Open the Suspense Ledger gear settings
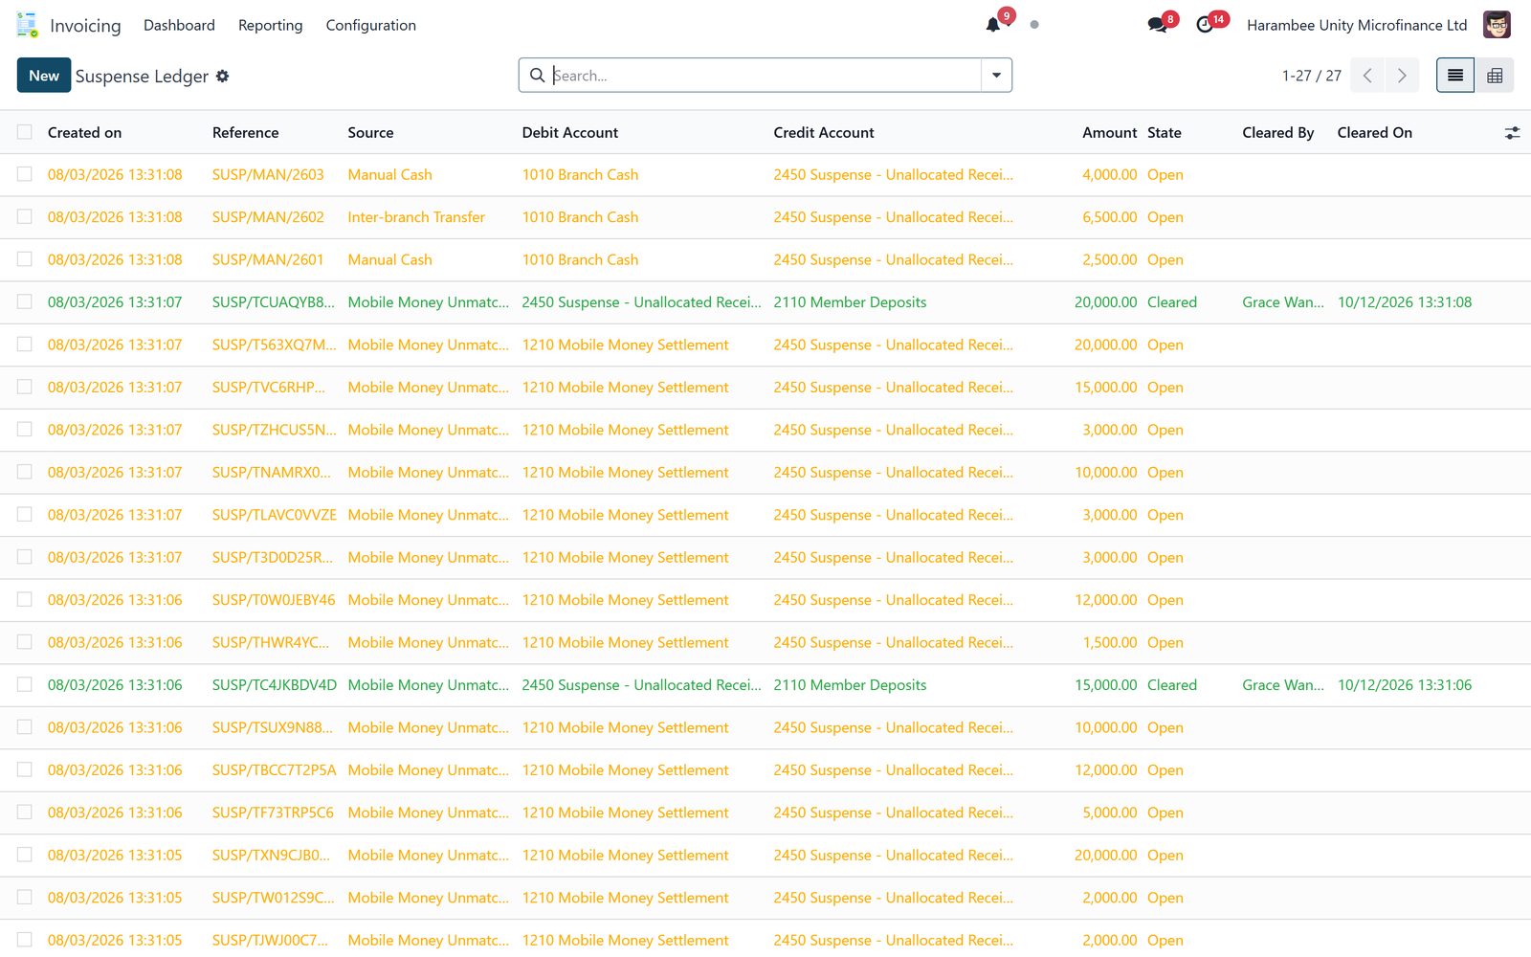 tap(222, 76)
